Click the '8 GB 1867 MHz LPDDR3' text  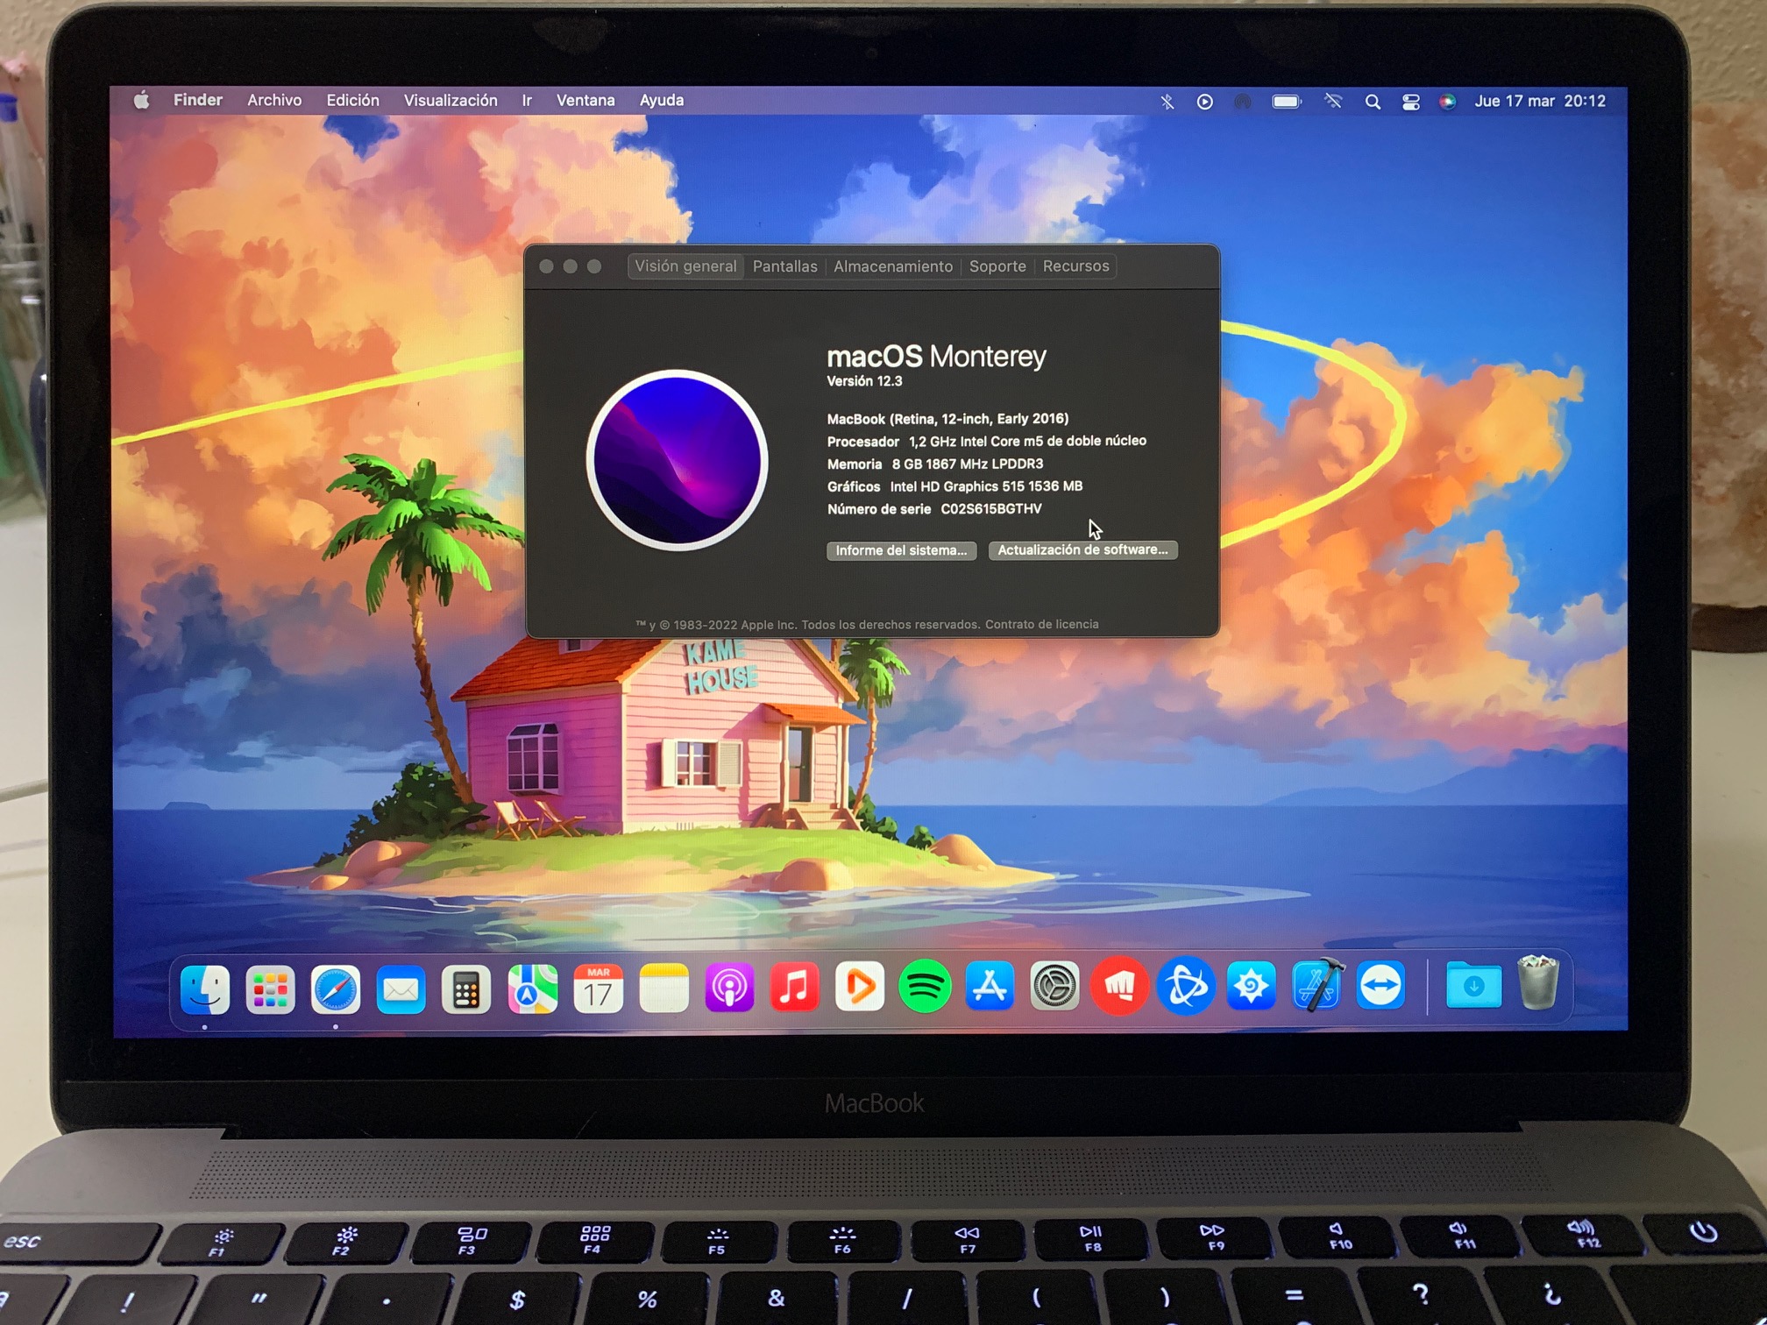pyautogui.click(x=967, y=464)
